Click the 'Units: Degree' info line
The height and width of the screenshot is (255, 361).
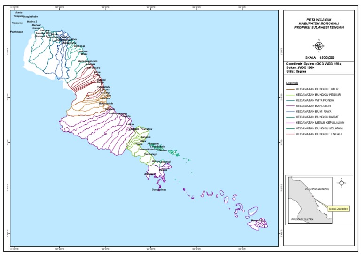tap(296, 72)
